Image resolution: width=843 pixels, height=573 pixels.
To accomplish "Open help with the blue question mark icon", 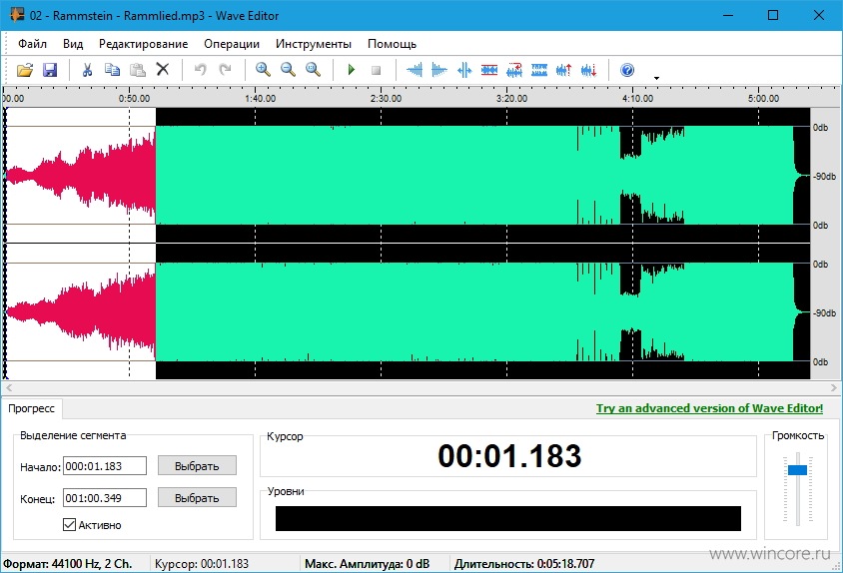I will click(627, 70).
